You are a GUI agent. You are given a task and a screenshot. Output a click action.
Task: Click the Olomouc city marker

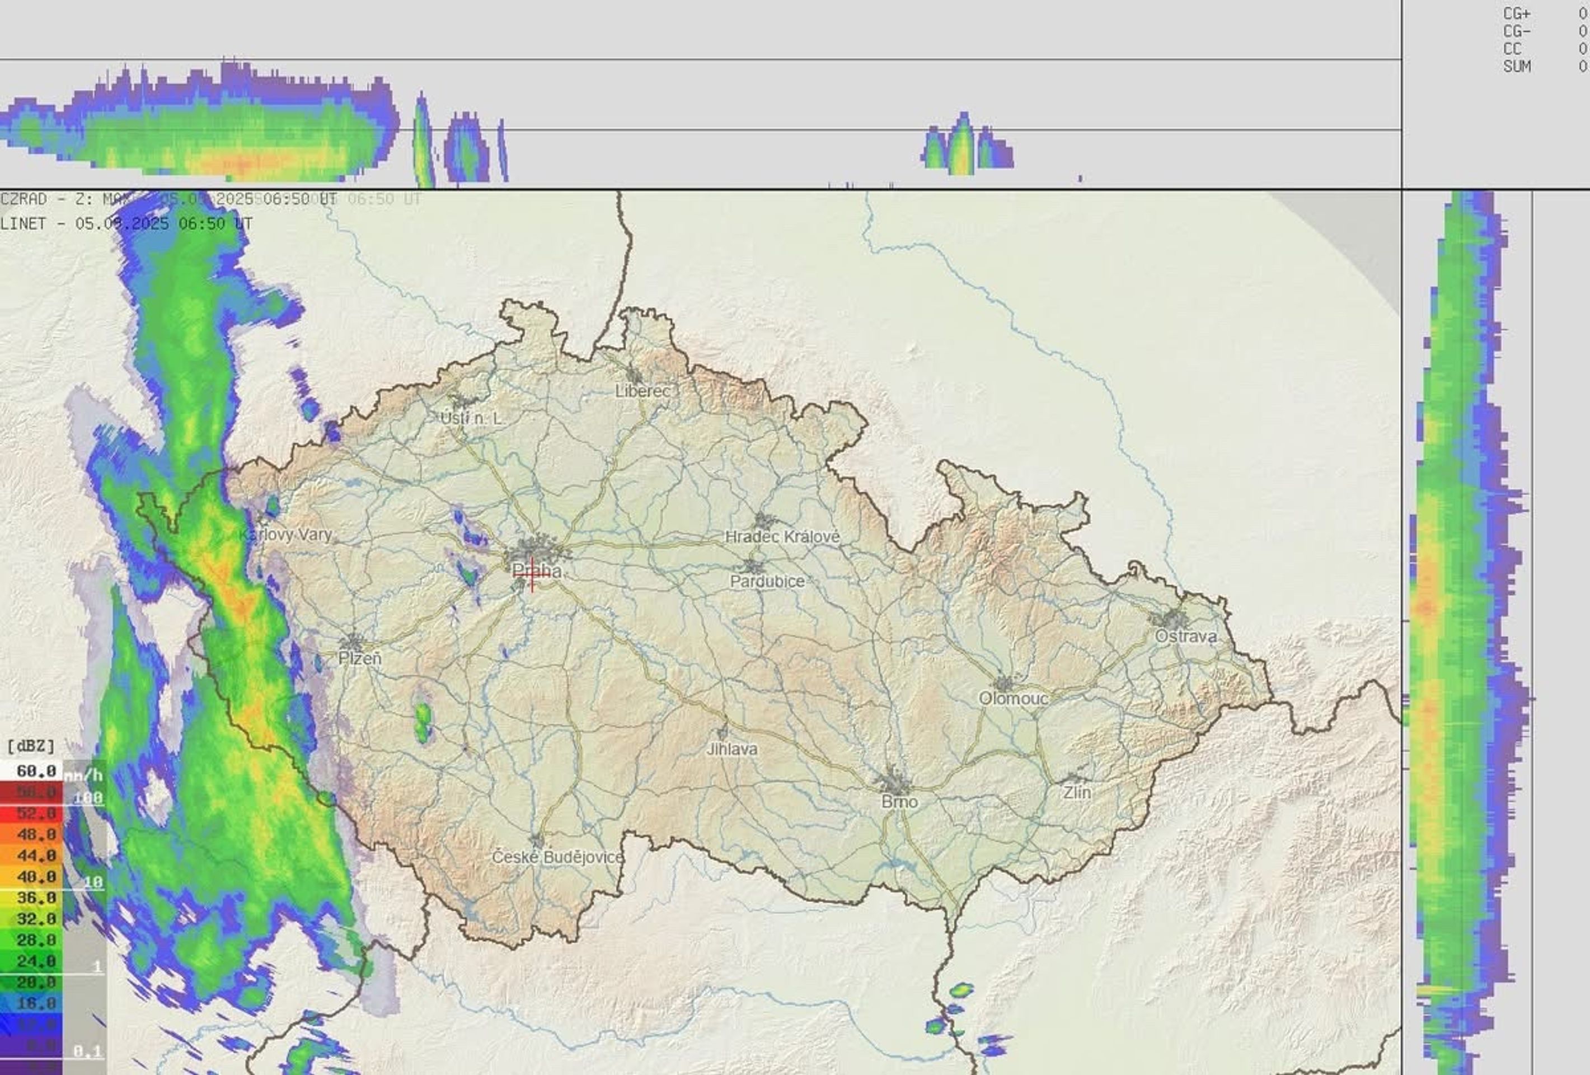pyautogui.click(x=1003, y=683)
